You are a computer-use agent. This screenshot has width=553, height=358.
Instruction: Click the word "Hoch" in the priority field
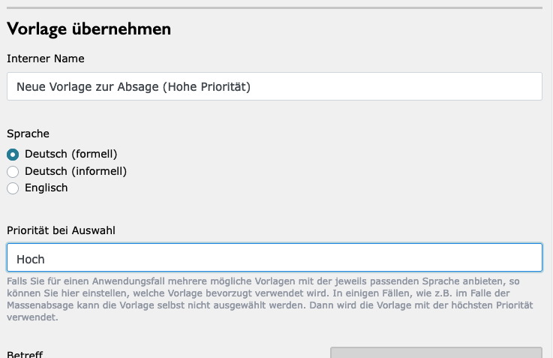[x=31, y=259]
